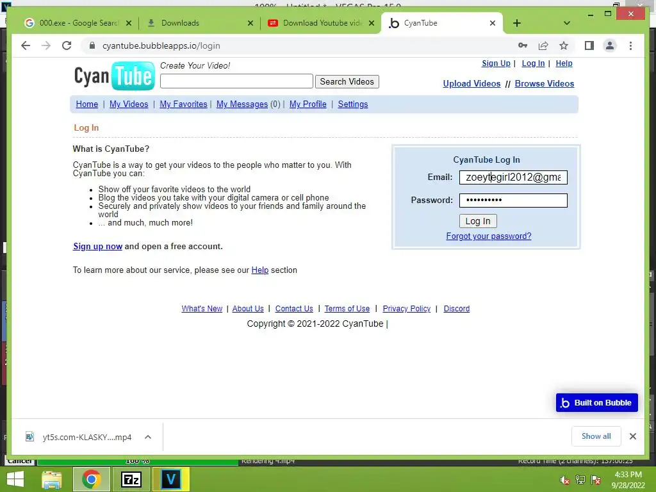Click the padlock site info icon
The height and width of the screenshot is (492, 656).
click(x=92, y=45)
